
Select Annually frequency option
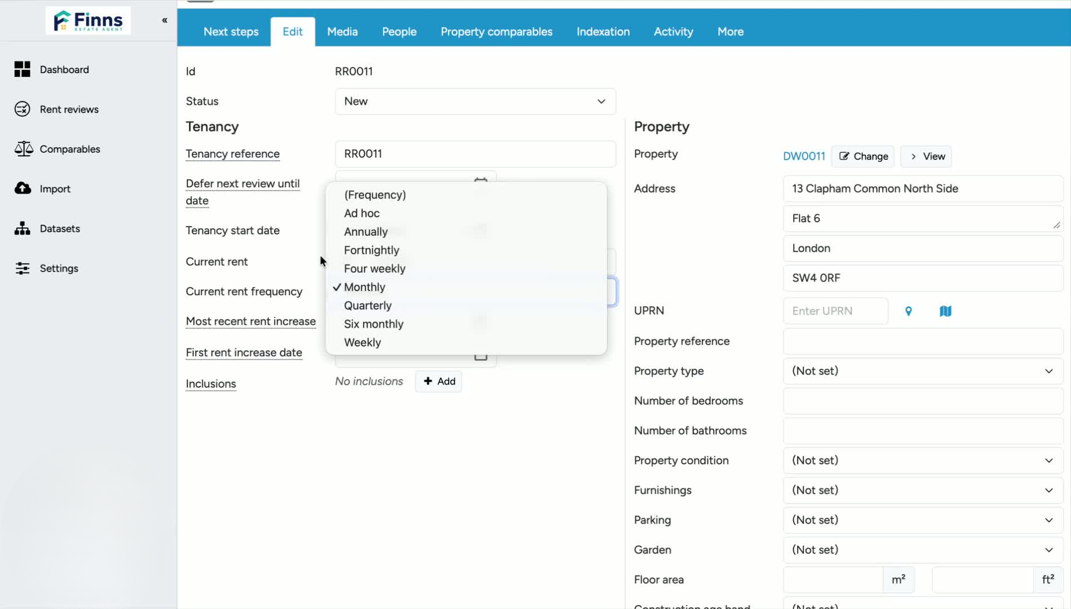pos(466,232)
